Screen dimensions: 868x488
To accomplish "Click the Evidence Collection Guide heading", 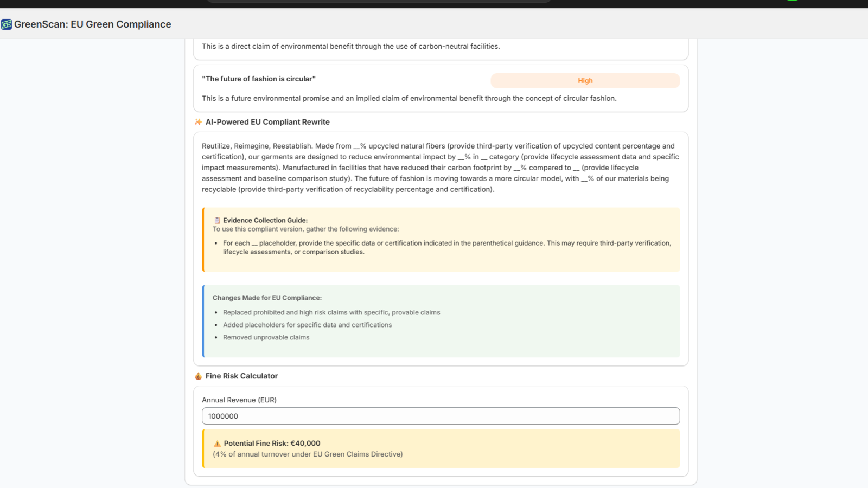I will [x=265, y=220].
